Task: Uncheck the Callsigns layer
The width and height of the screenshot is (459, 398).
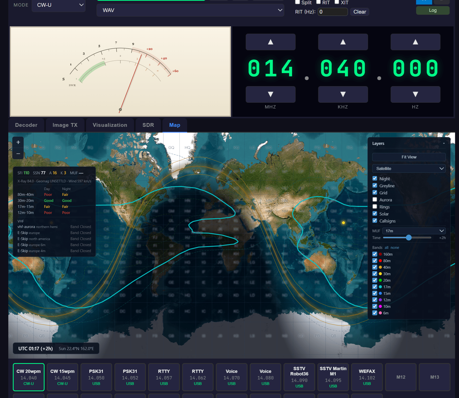Action: tap(375, 220)
